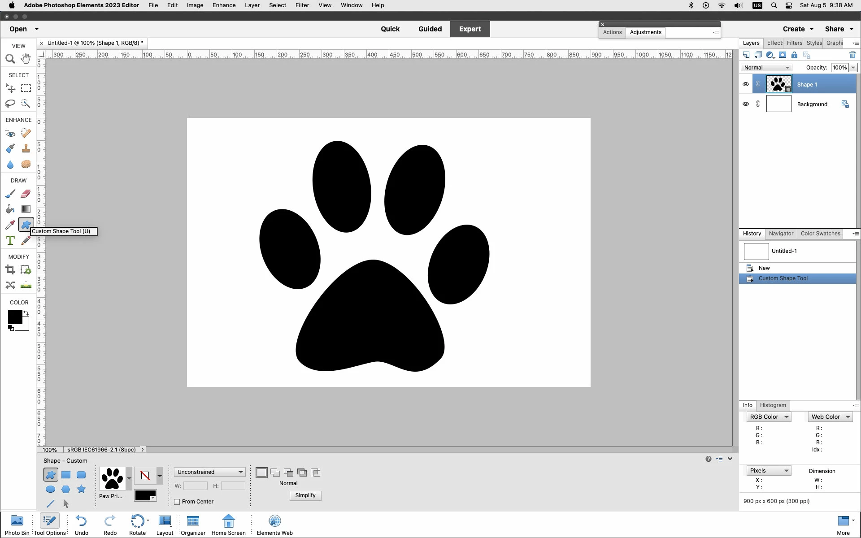This screenshot has width=861, height=538.
Task: Open the Filter menu
Action: (302, 5)
